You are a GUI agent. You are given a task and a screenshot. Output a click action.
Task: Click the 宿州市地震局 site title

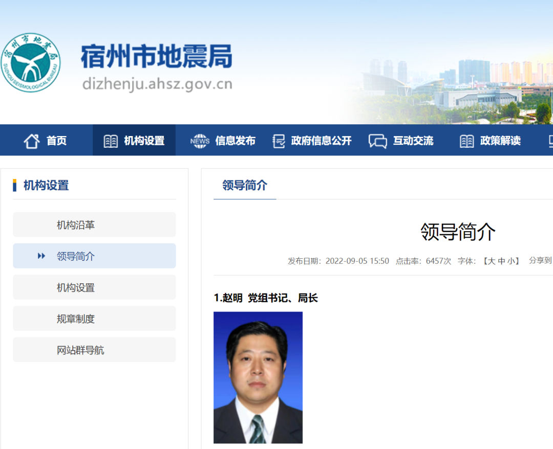157,56
